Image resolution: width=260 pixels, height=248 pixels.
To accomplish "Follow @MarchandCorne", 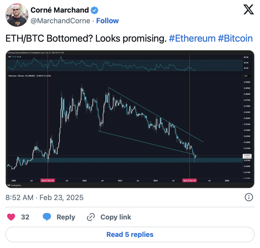I will tap(107, 21).
